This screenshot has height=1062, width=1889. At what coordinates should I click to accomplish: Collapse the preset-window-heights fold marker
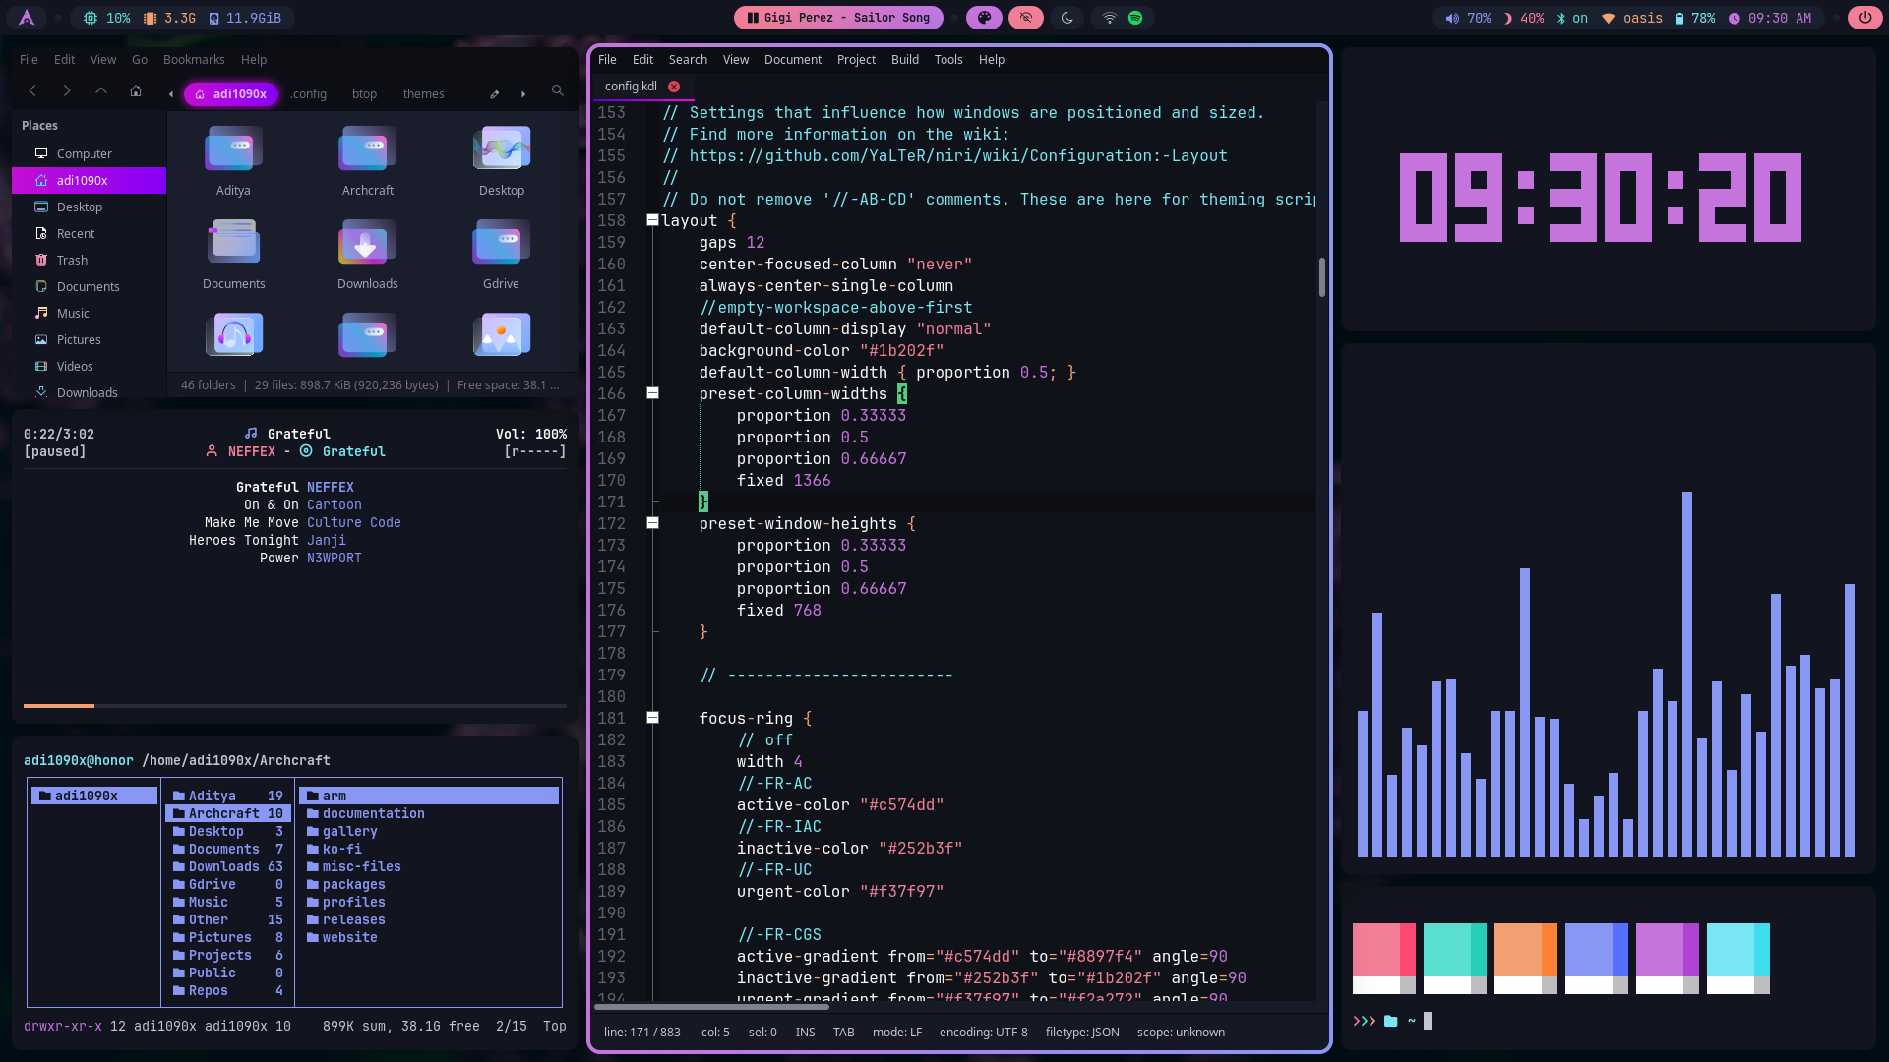coord(652,523)
